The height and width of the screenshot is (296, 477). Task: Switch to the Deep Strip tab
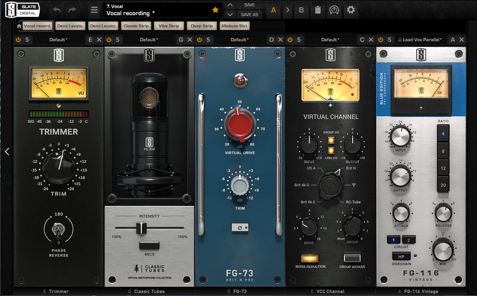pos(202,26)
